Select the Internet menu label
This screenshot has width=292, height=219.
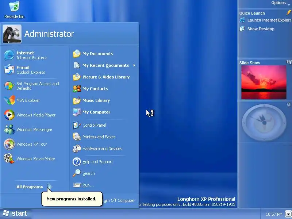[x=25, y=53]
